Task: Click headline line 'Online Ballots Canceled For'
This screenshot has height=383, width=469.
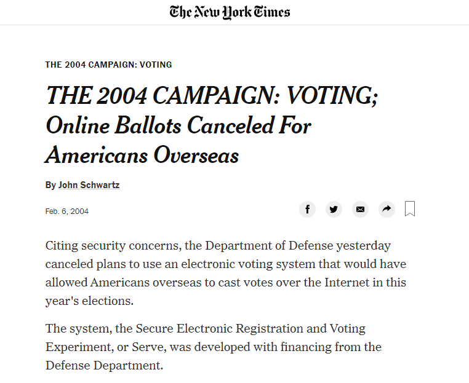Action: [178, 125]
